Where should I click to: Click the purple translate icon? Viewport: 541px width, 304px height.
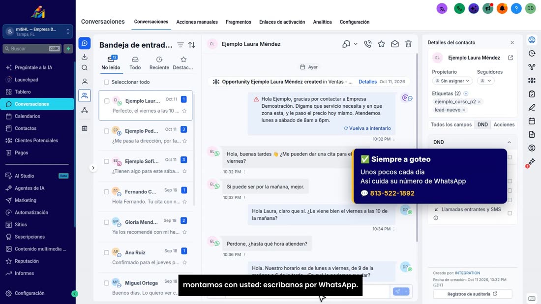tap(442, 8)
